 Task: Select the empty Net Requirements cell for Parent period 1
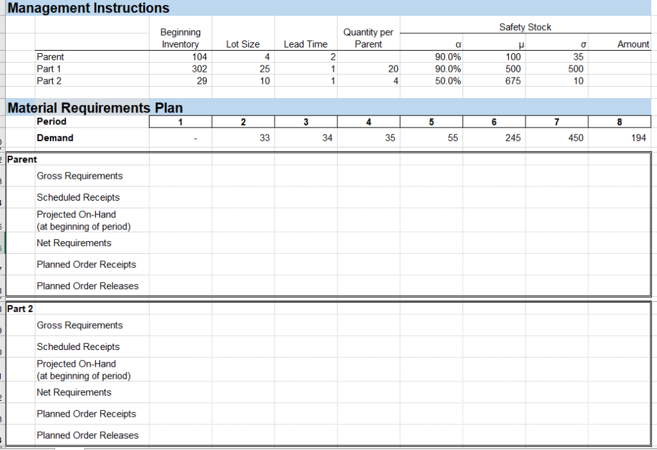(180, 243)
